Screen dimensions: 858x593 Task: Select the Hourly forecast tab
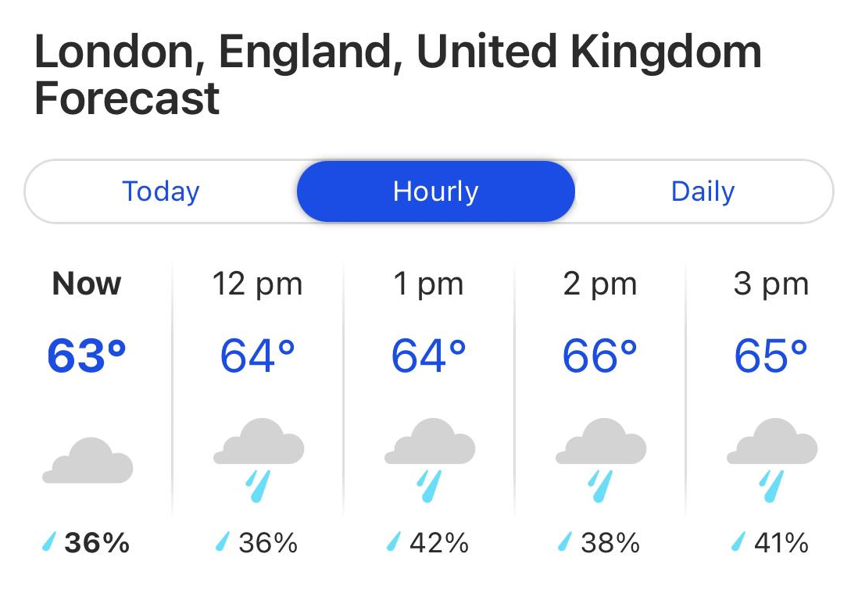pyautogui.click(x=435, y=191)
